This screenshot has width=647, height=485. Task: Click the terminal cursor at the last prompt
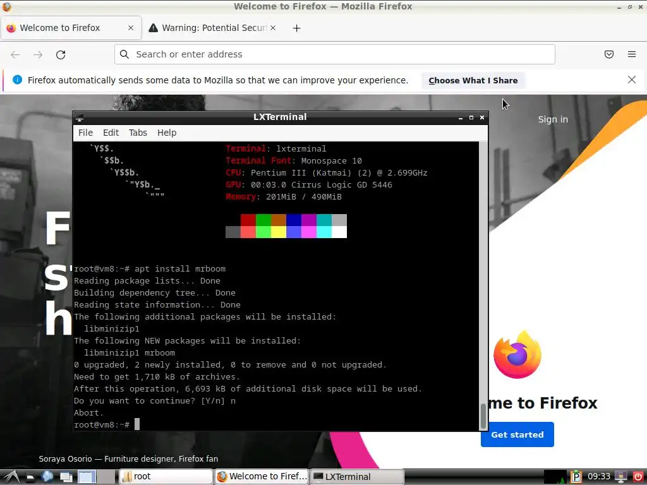[137, 424]
